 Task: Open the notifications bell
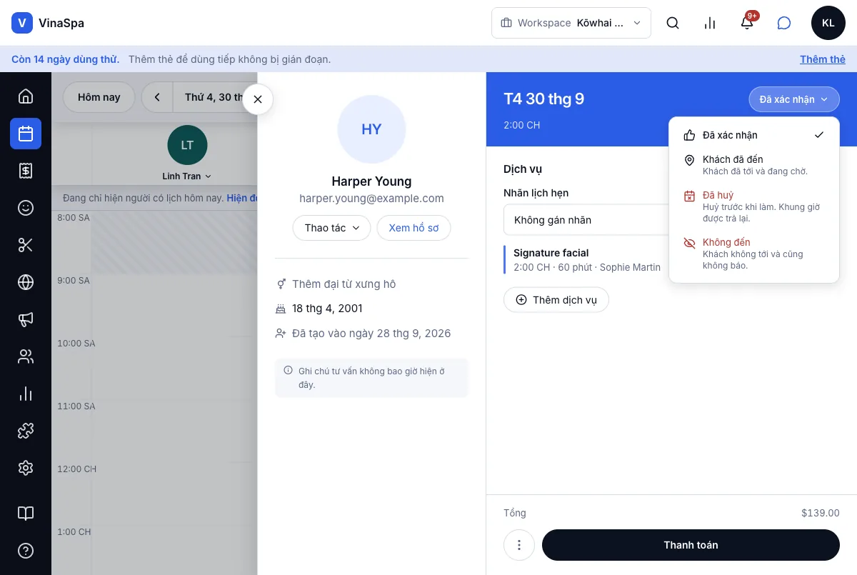(747, 23)
